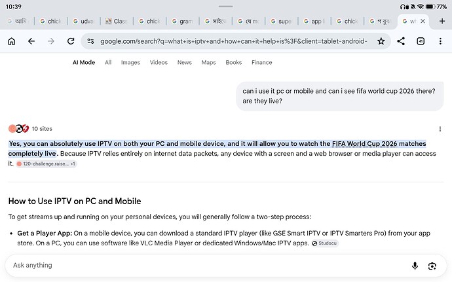Switch to the News tab
The image size is (452, 282).
pyautogui.click(x=185, y=62)
